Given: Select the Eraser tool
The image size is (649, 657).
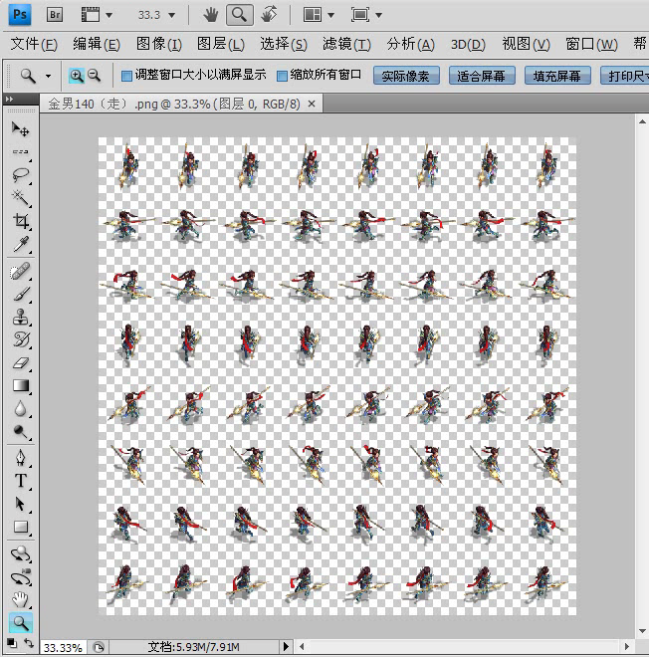Looking at the screenshot, I should pyautogui.click(x=20, y=363).
